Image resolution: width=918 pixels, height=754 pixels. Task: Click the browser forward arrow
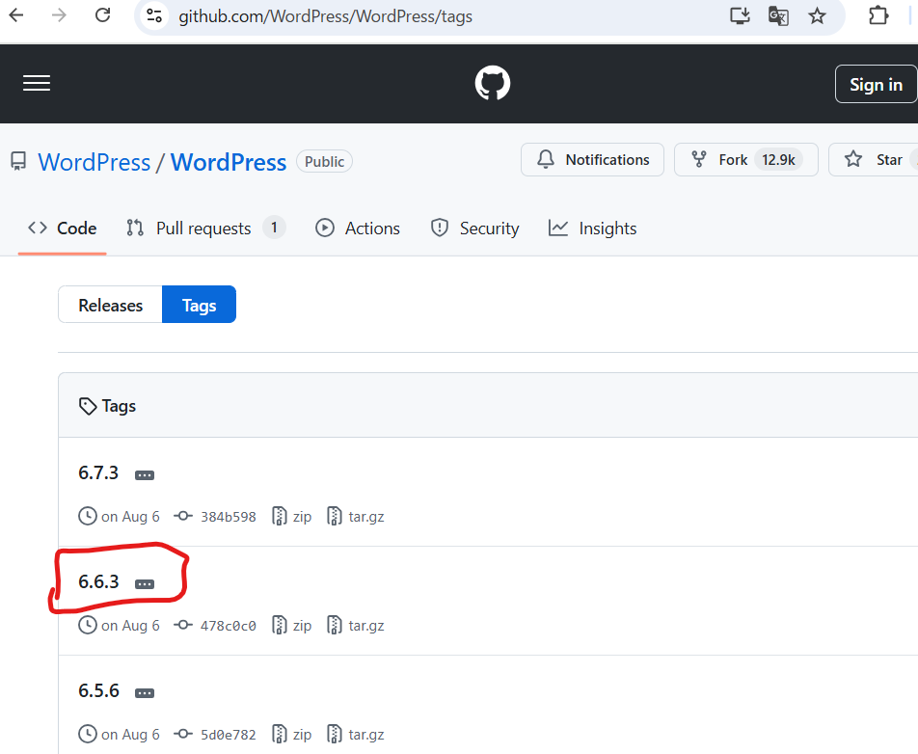click(x=59, y=15)
